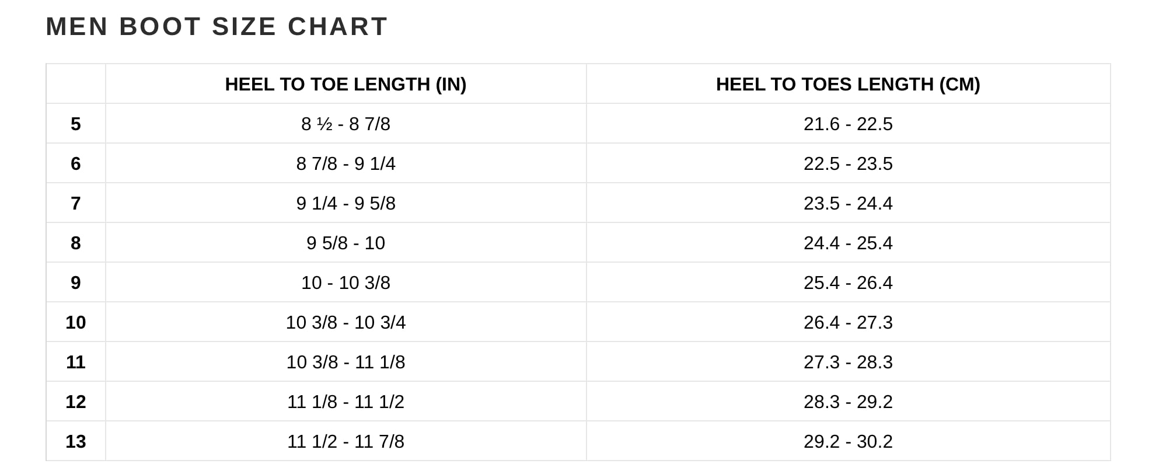Click size 12 row label
1159x474 pixels.
(76, 402)
